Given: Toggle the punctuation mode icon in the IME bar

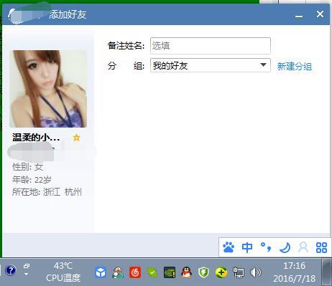Looking at the screenshot, I should tap(266, 247).
